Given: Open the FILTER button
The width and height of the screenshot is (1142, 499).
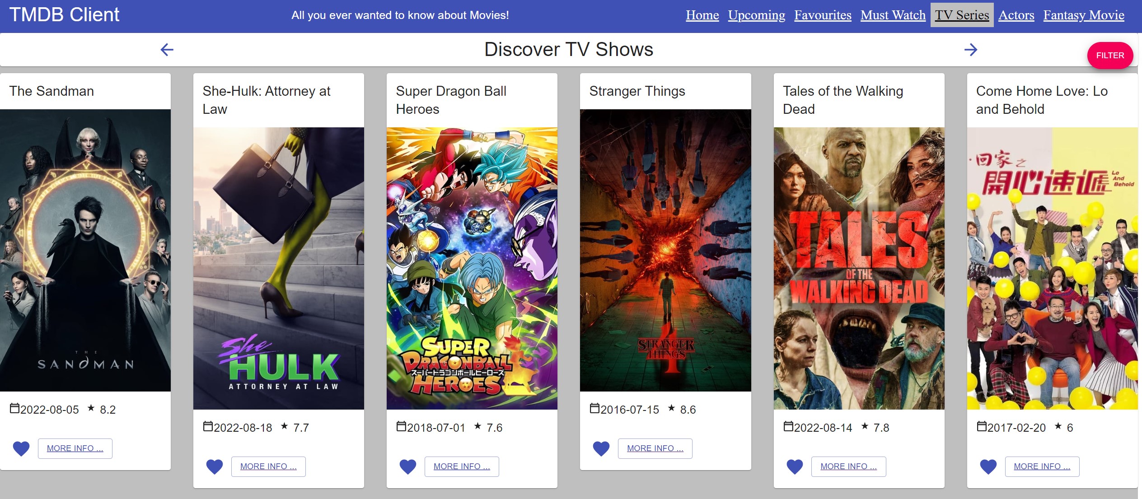Looking at the screenshot, I should [1109, 56].
